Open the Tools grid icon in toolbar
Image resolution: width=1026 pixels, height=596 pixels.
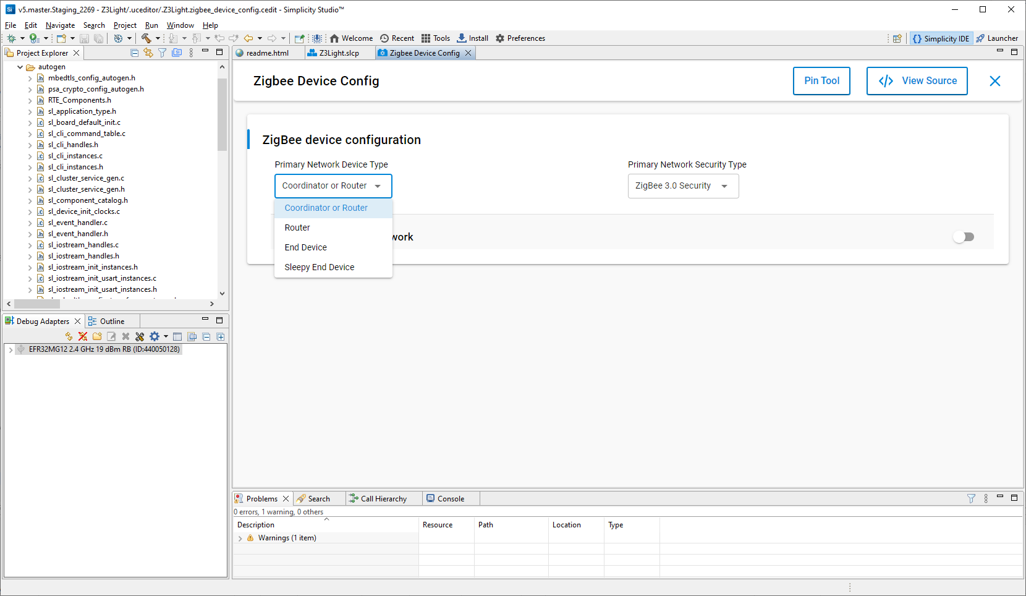[x=426, y=38]
